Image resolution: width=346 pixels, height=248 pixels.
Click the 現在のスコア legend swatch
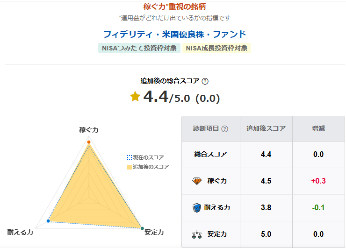pos(130,157)
